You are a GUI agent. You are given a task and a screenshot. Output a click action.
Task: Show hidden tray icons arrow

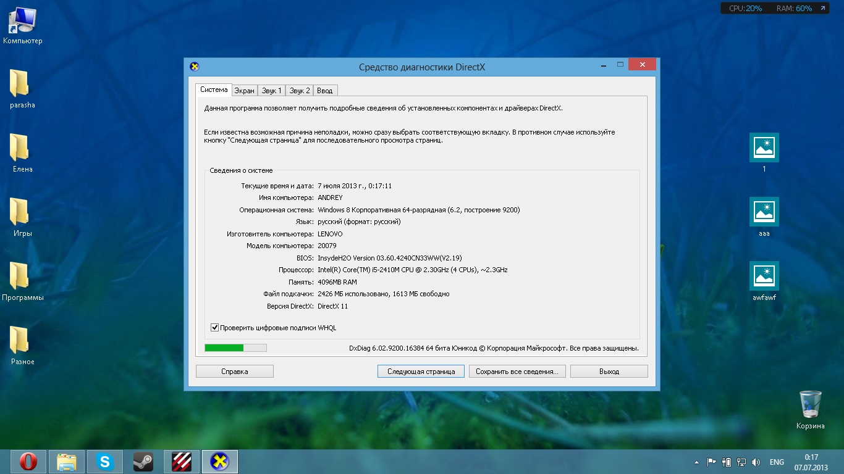tap(697, 462)
